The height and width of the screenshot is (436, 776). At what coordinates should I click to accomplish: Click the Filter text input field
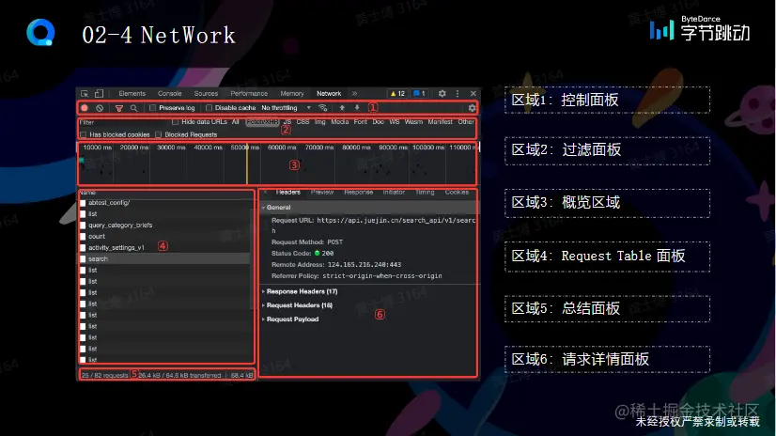[124, 122]
